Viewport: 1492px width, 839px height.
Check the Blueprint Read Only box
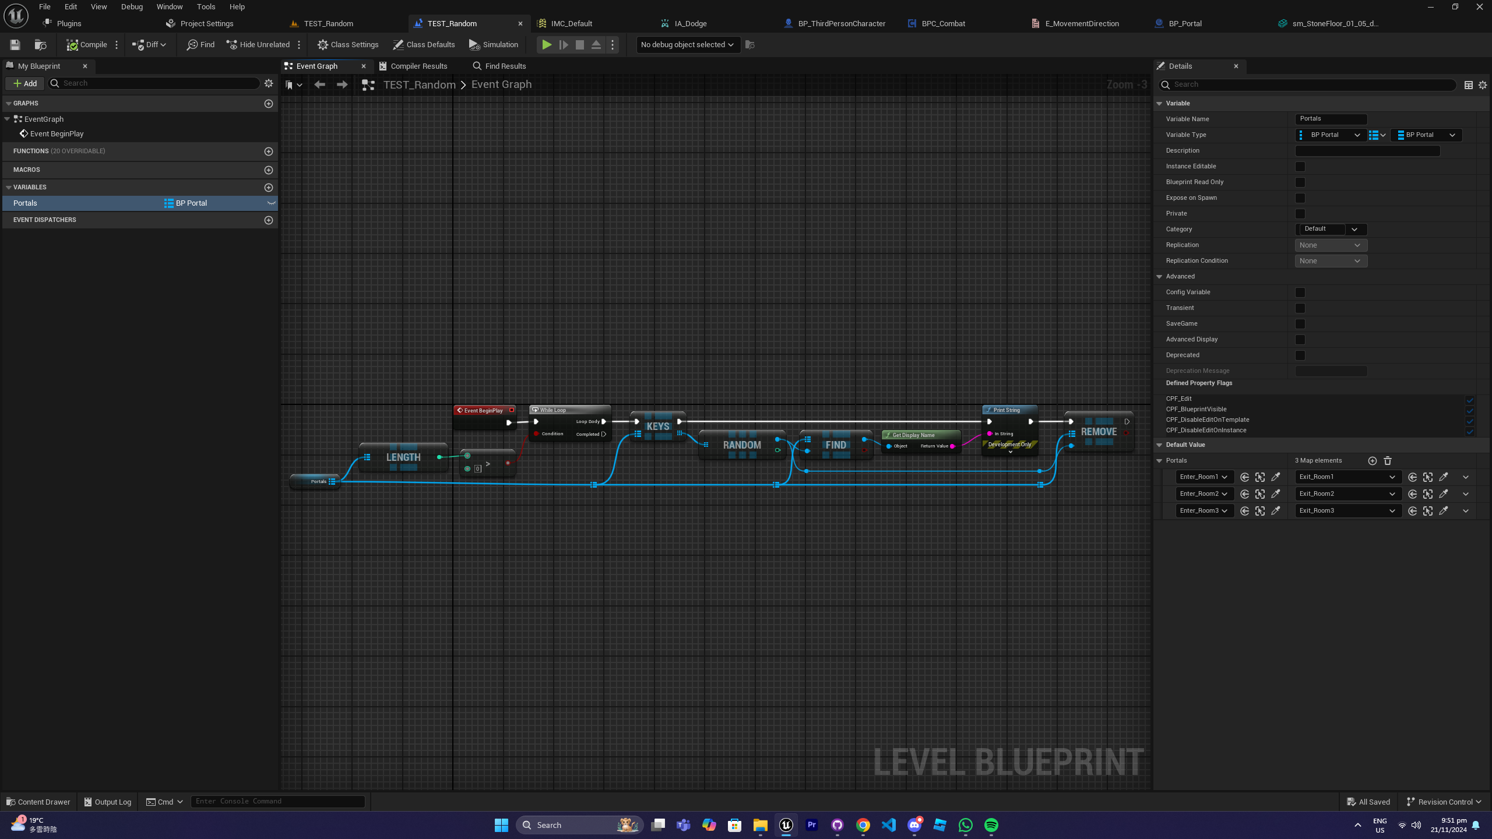click(1300, 182)
